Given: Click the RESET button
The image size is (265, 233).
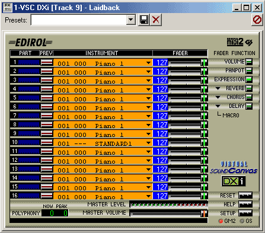Looking at the screenshot, I should coord(245,195).
